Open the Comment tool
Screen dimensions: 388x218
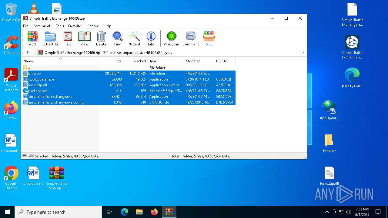click(191, 38)
